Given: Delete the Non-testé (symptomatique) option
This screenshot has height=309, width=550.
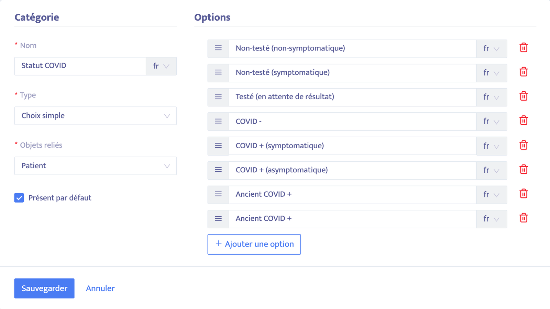Looking at the screenshot, I should pyautogui.click(x=524, y=72).
